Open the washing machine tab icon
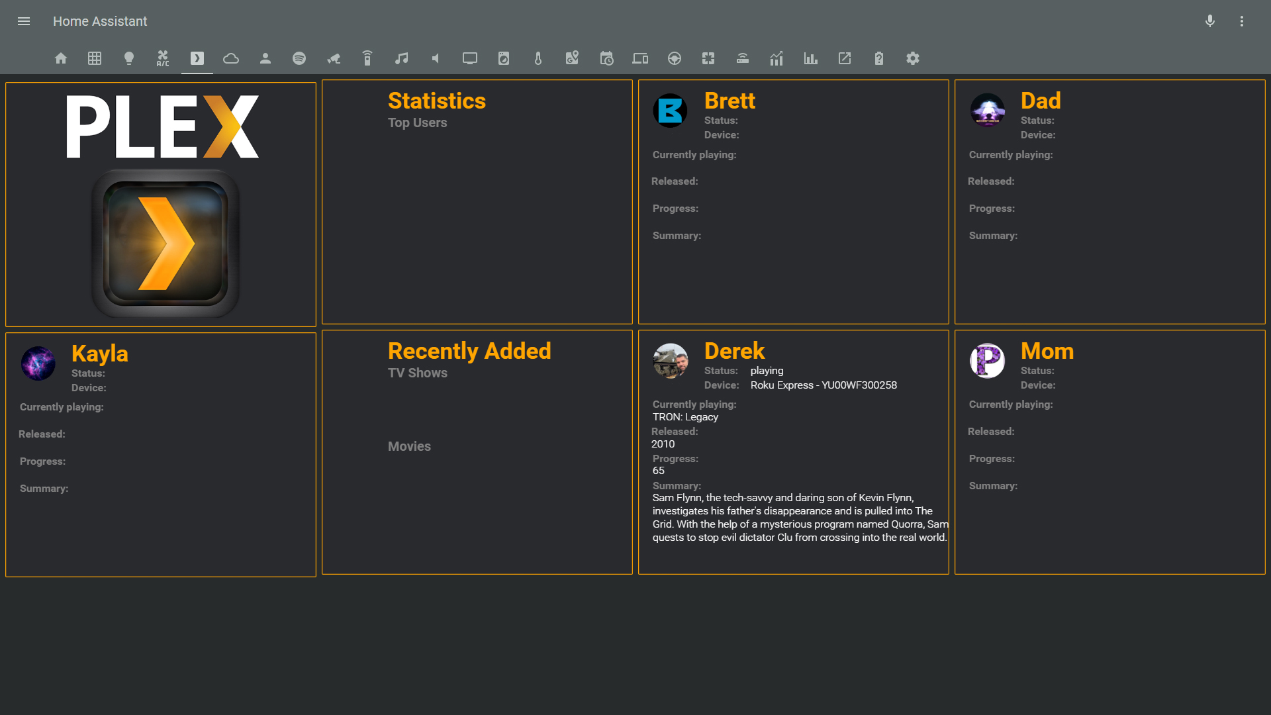The height and width of the screenshot is (715, 1271). tap(504, 58)
